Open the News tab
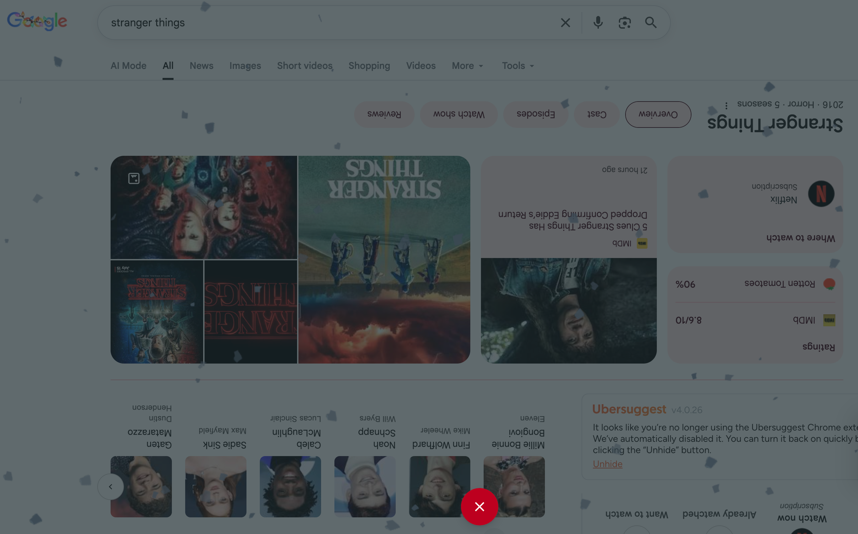 [201, 66]
